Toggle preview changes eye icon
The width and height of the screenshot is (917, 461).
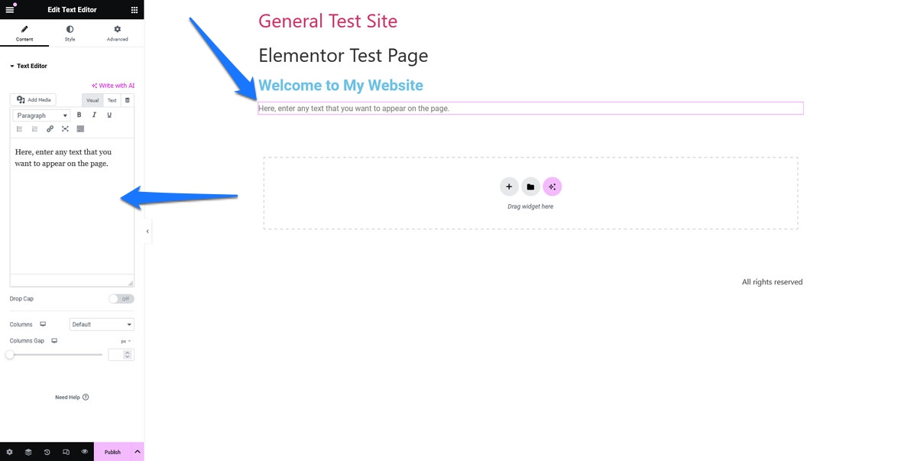[85, 452]
